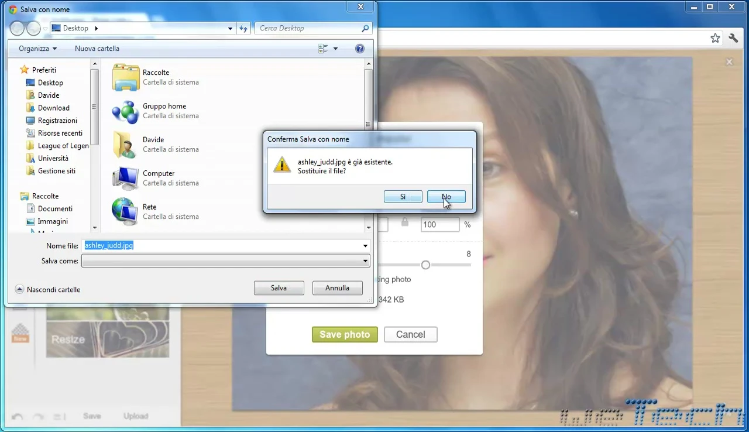Select the Immagini library entry

[x=54, y=221]
